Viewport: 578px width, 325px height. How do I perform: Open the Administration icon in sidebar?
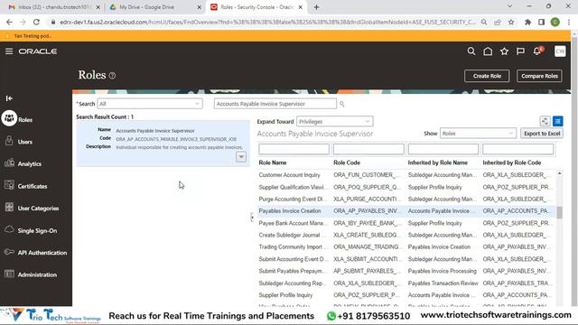[9, 274]
